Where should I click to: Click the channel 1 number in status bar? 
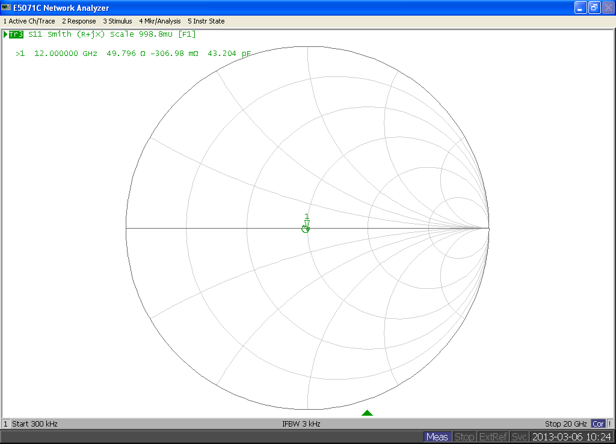(5, 424)
